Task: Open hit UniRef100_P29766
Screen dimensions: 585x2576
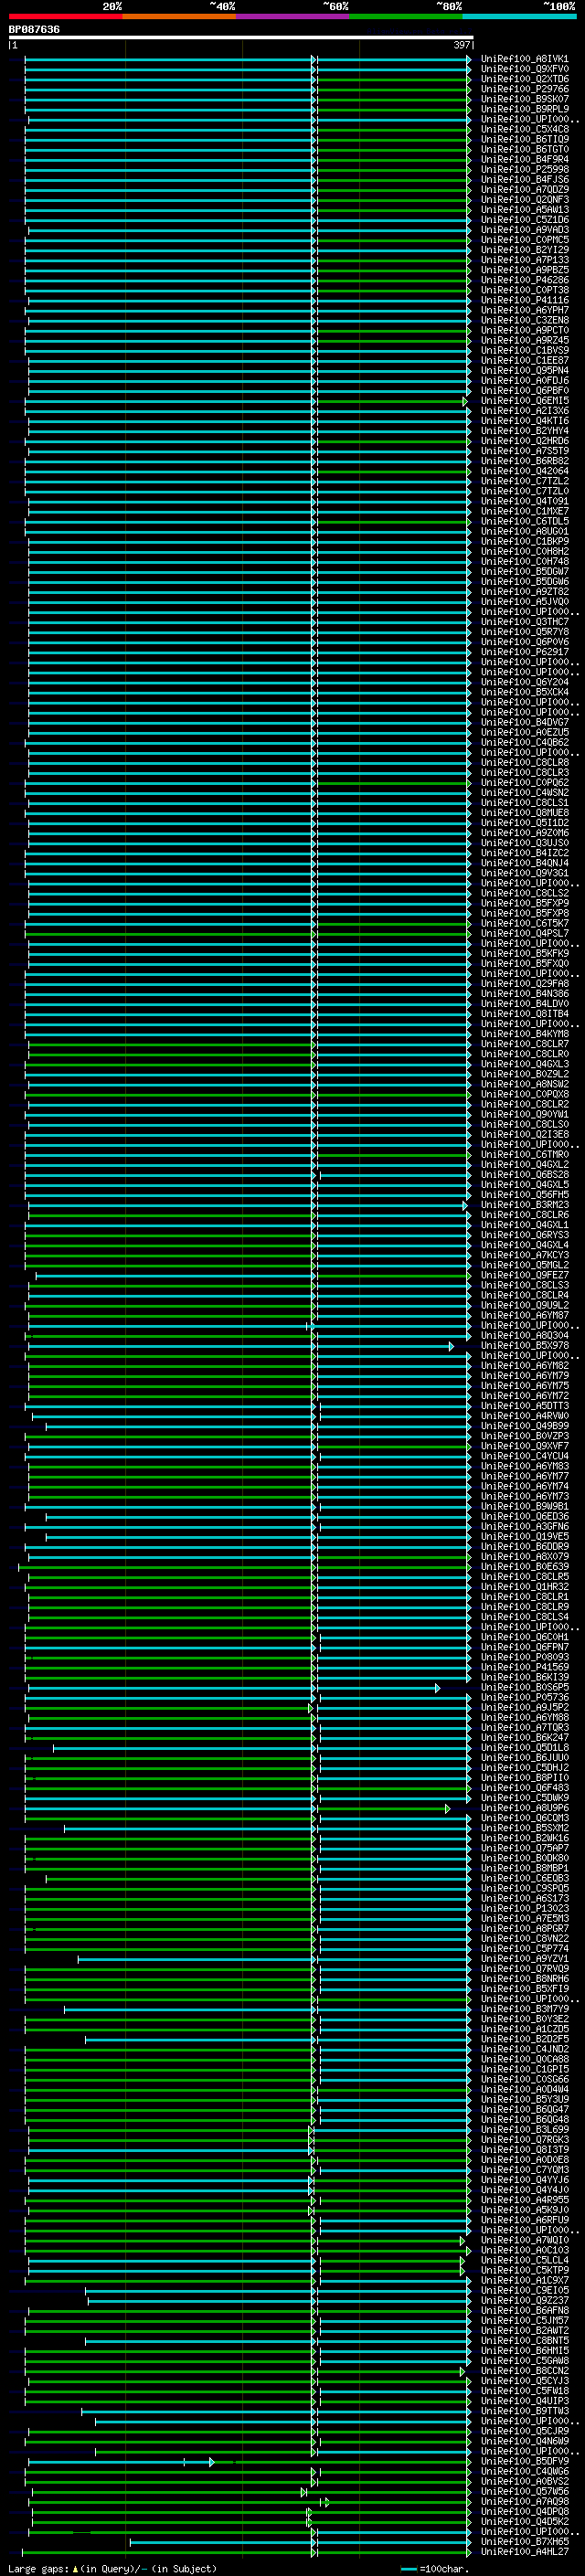Action: [x=525, y=89]
